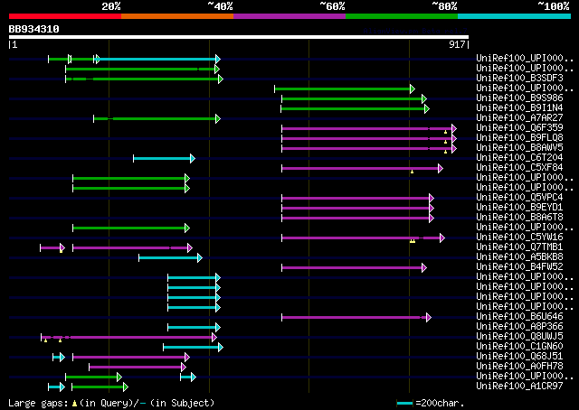
Task: Click the 'Large gaps' legend text
Action: [38, 404]
